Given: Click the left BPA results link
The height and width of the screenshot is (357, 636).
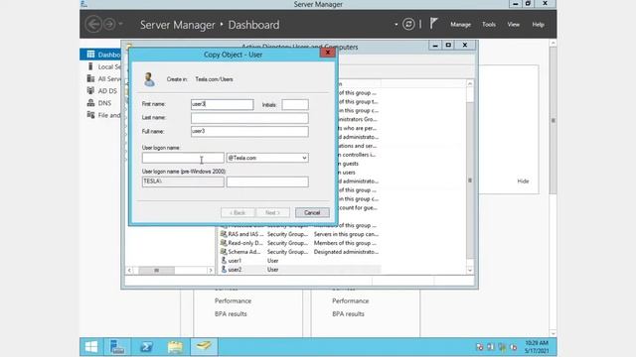Looking at the screenshot, I should 231,313.
